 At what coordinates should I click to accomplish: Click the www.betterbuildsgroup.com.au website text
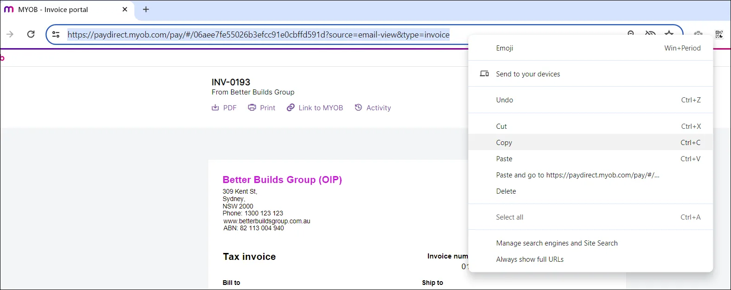pos(267,221)
